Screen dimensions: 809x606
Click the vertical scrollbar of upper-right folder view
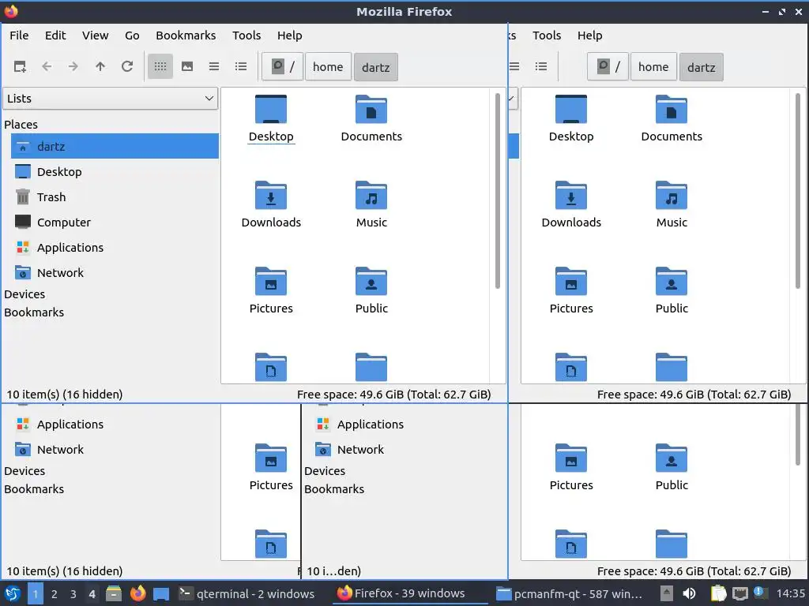[798, 191]
